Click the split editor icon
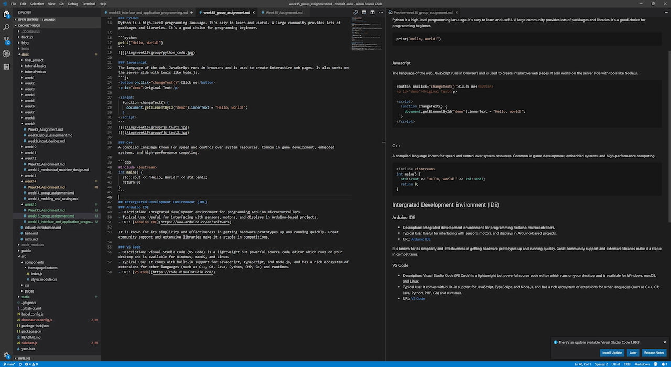The image size is (671, 367). tap(372, 12)
